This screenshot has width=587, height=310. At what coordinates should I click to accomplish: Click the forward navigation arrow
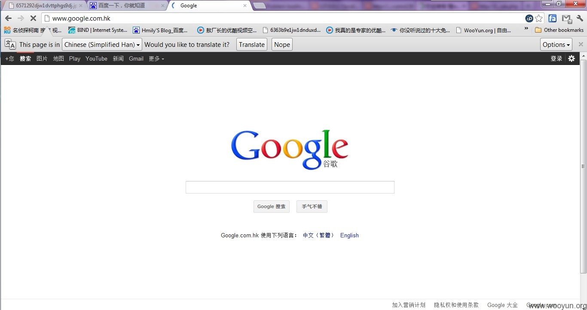(21, 18)
